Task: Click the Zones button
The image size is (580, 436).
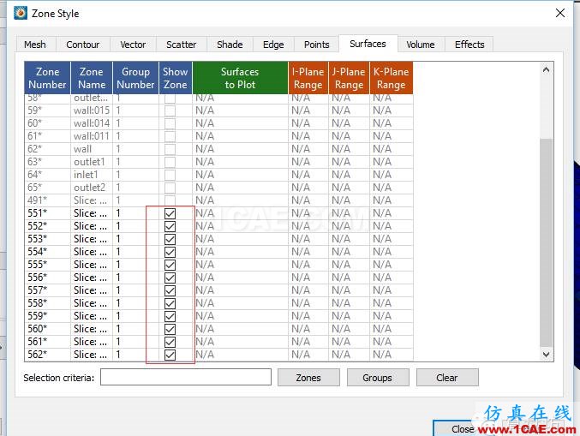Action: point(308,378)
